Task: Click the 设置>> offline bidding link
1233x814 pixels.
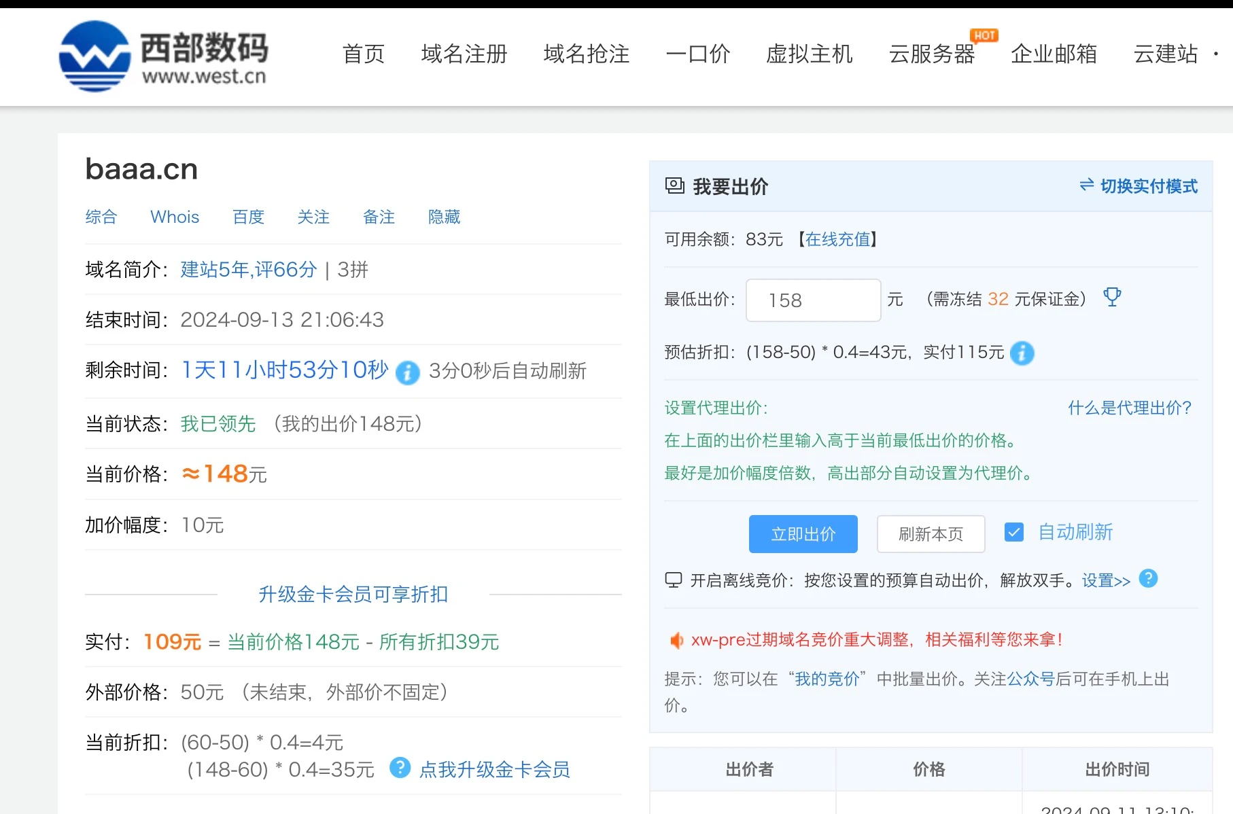Action: coord(1106,581)
